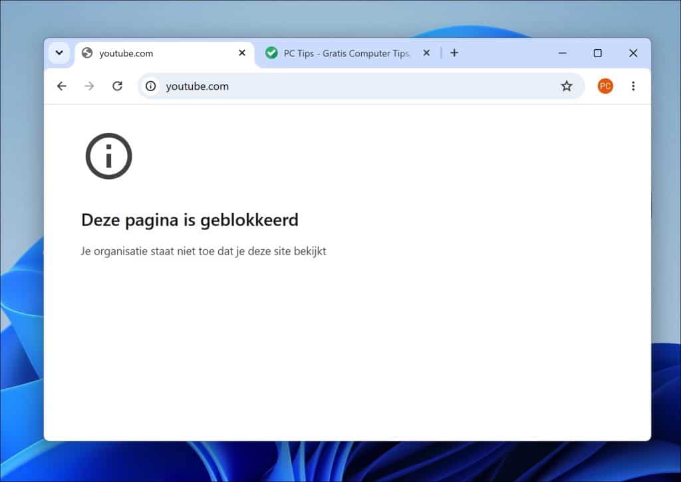The width and height of the screenshot is (681, 482).
Task: Close the PC Tips tab
Action: tap(426, 53)
